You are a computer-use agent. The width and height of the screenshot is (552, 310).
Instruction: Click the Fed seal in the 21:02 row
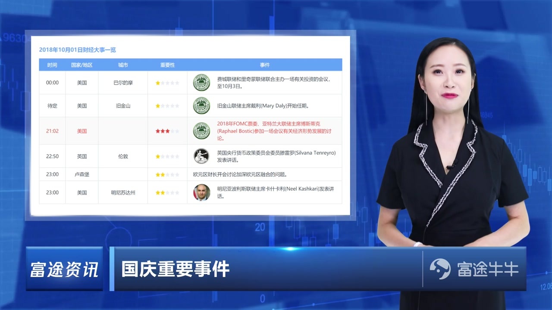pos(201,131)
